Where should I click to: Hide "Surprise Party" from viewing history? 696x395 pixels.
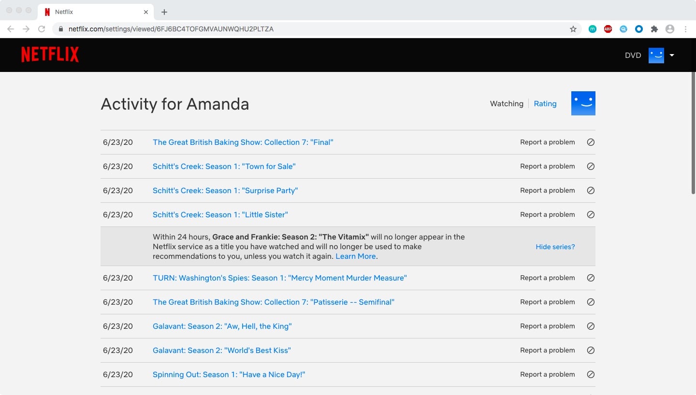(x=591, y=191)
